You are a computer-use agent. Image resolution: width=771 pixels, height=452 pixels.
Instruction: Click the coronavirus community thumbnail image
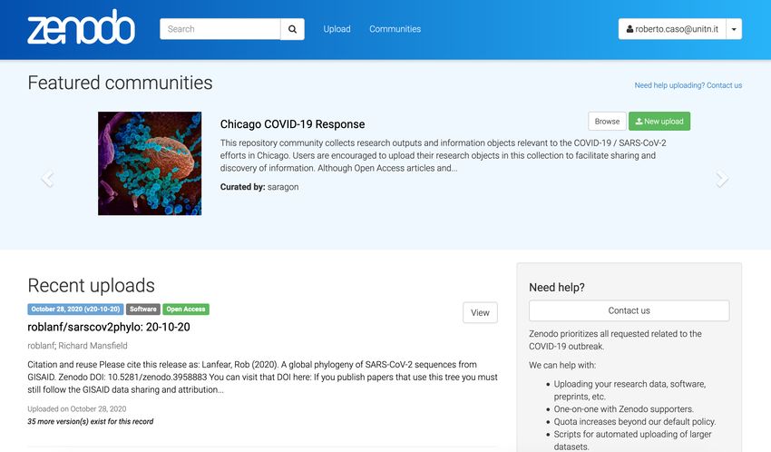pos(150,163)
